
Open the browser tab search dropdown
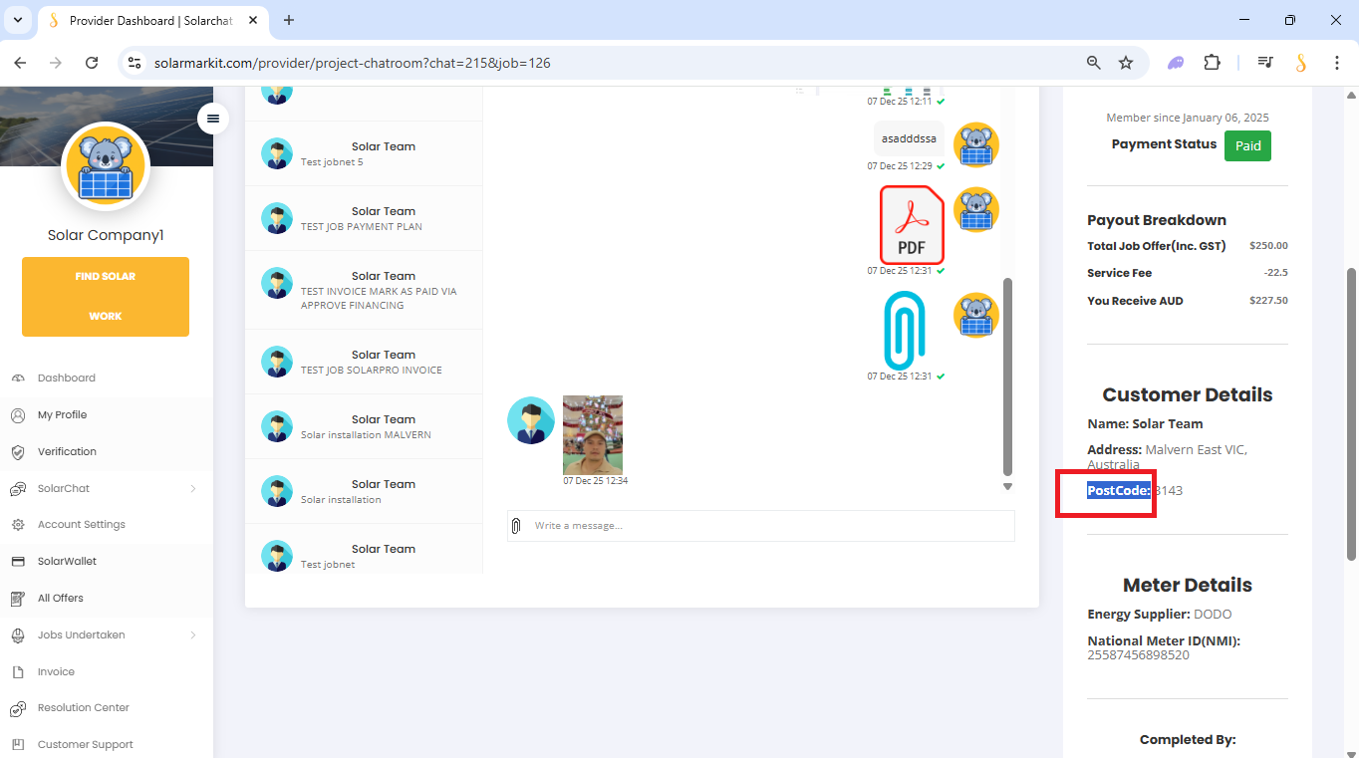coord(17,20)
